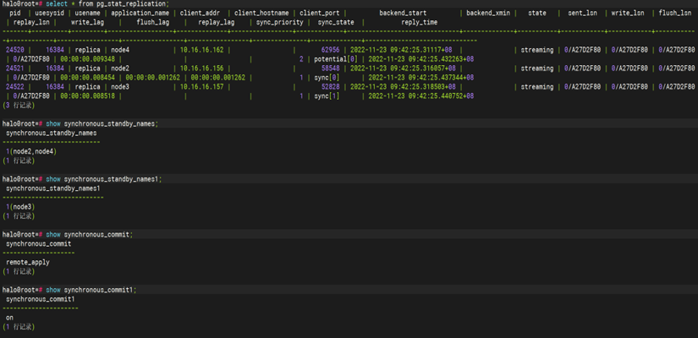
Task: Click backend start '09:42:25.31117+08' timestamp
Action: pyautogui.click(x=421, y=50)
